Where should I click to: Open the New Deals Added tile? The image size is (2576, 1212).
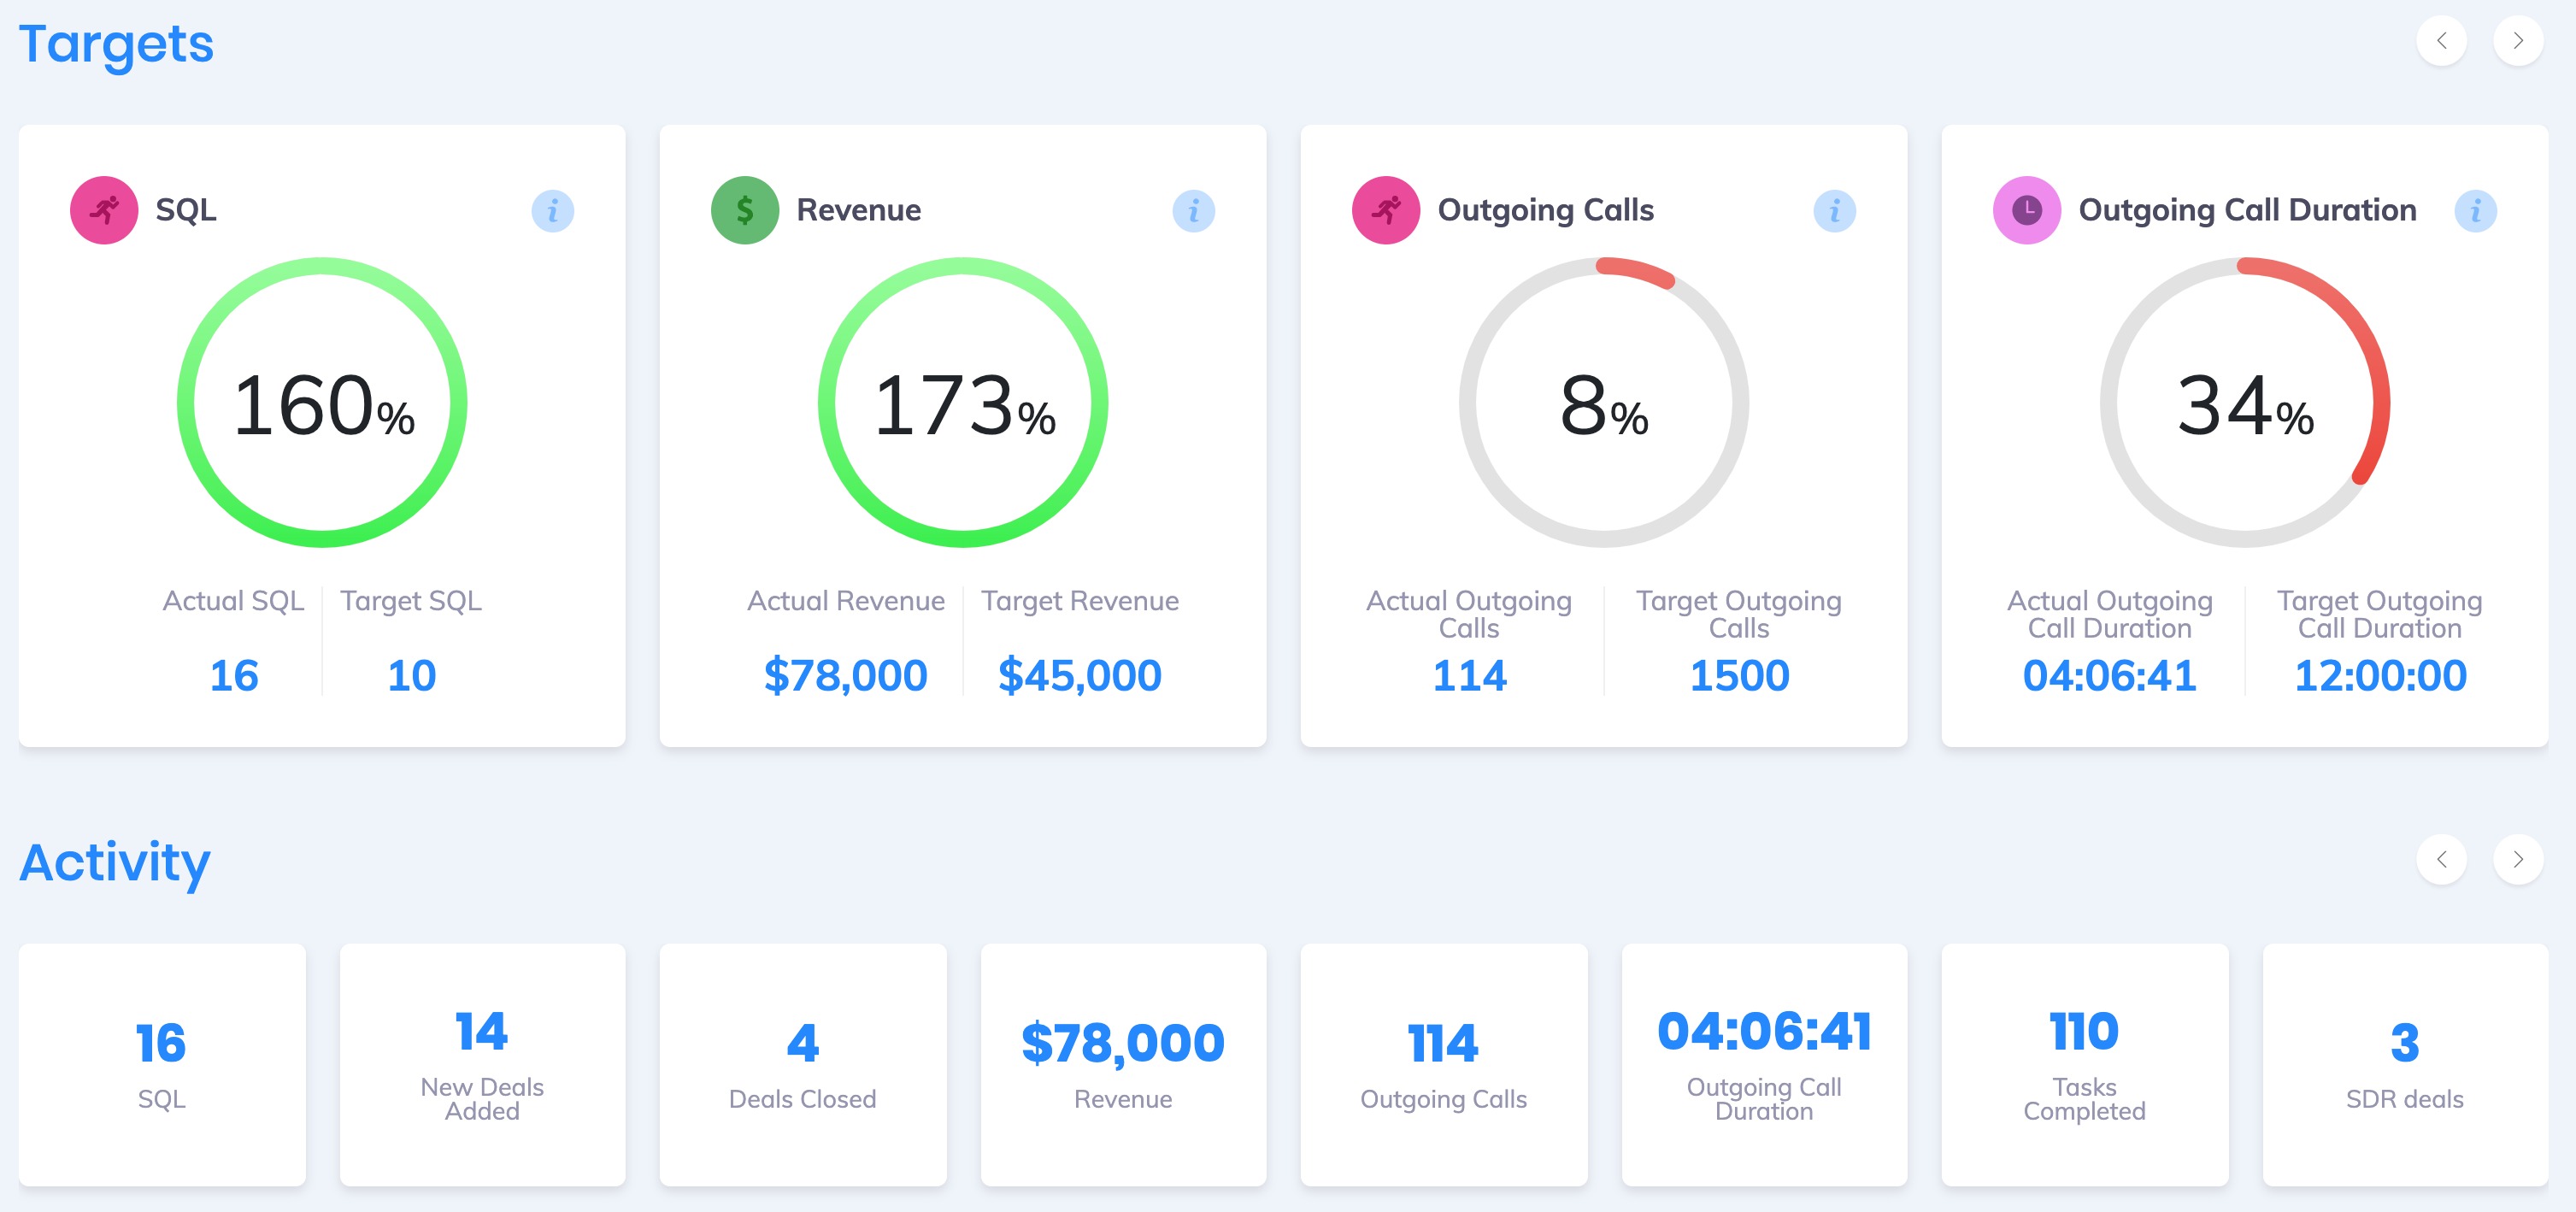pos(482,1064)
